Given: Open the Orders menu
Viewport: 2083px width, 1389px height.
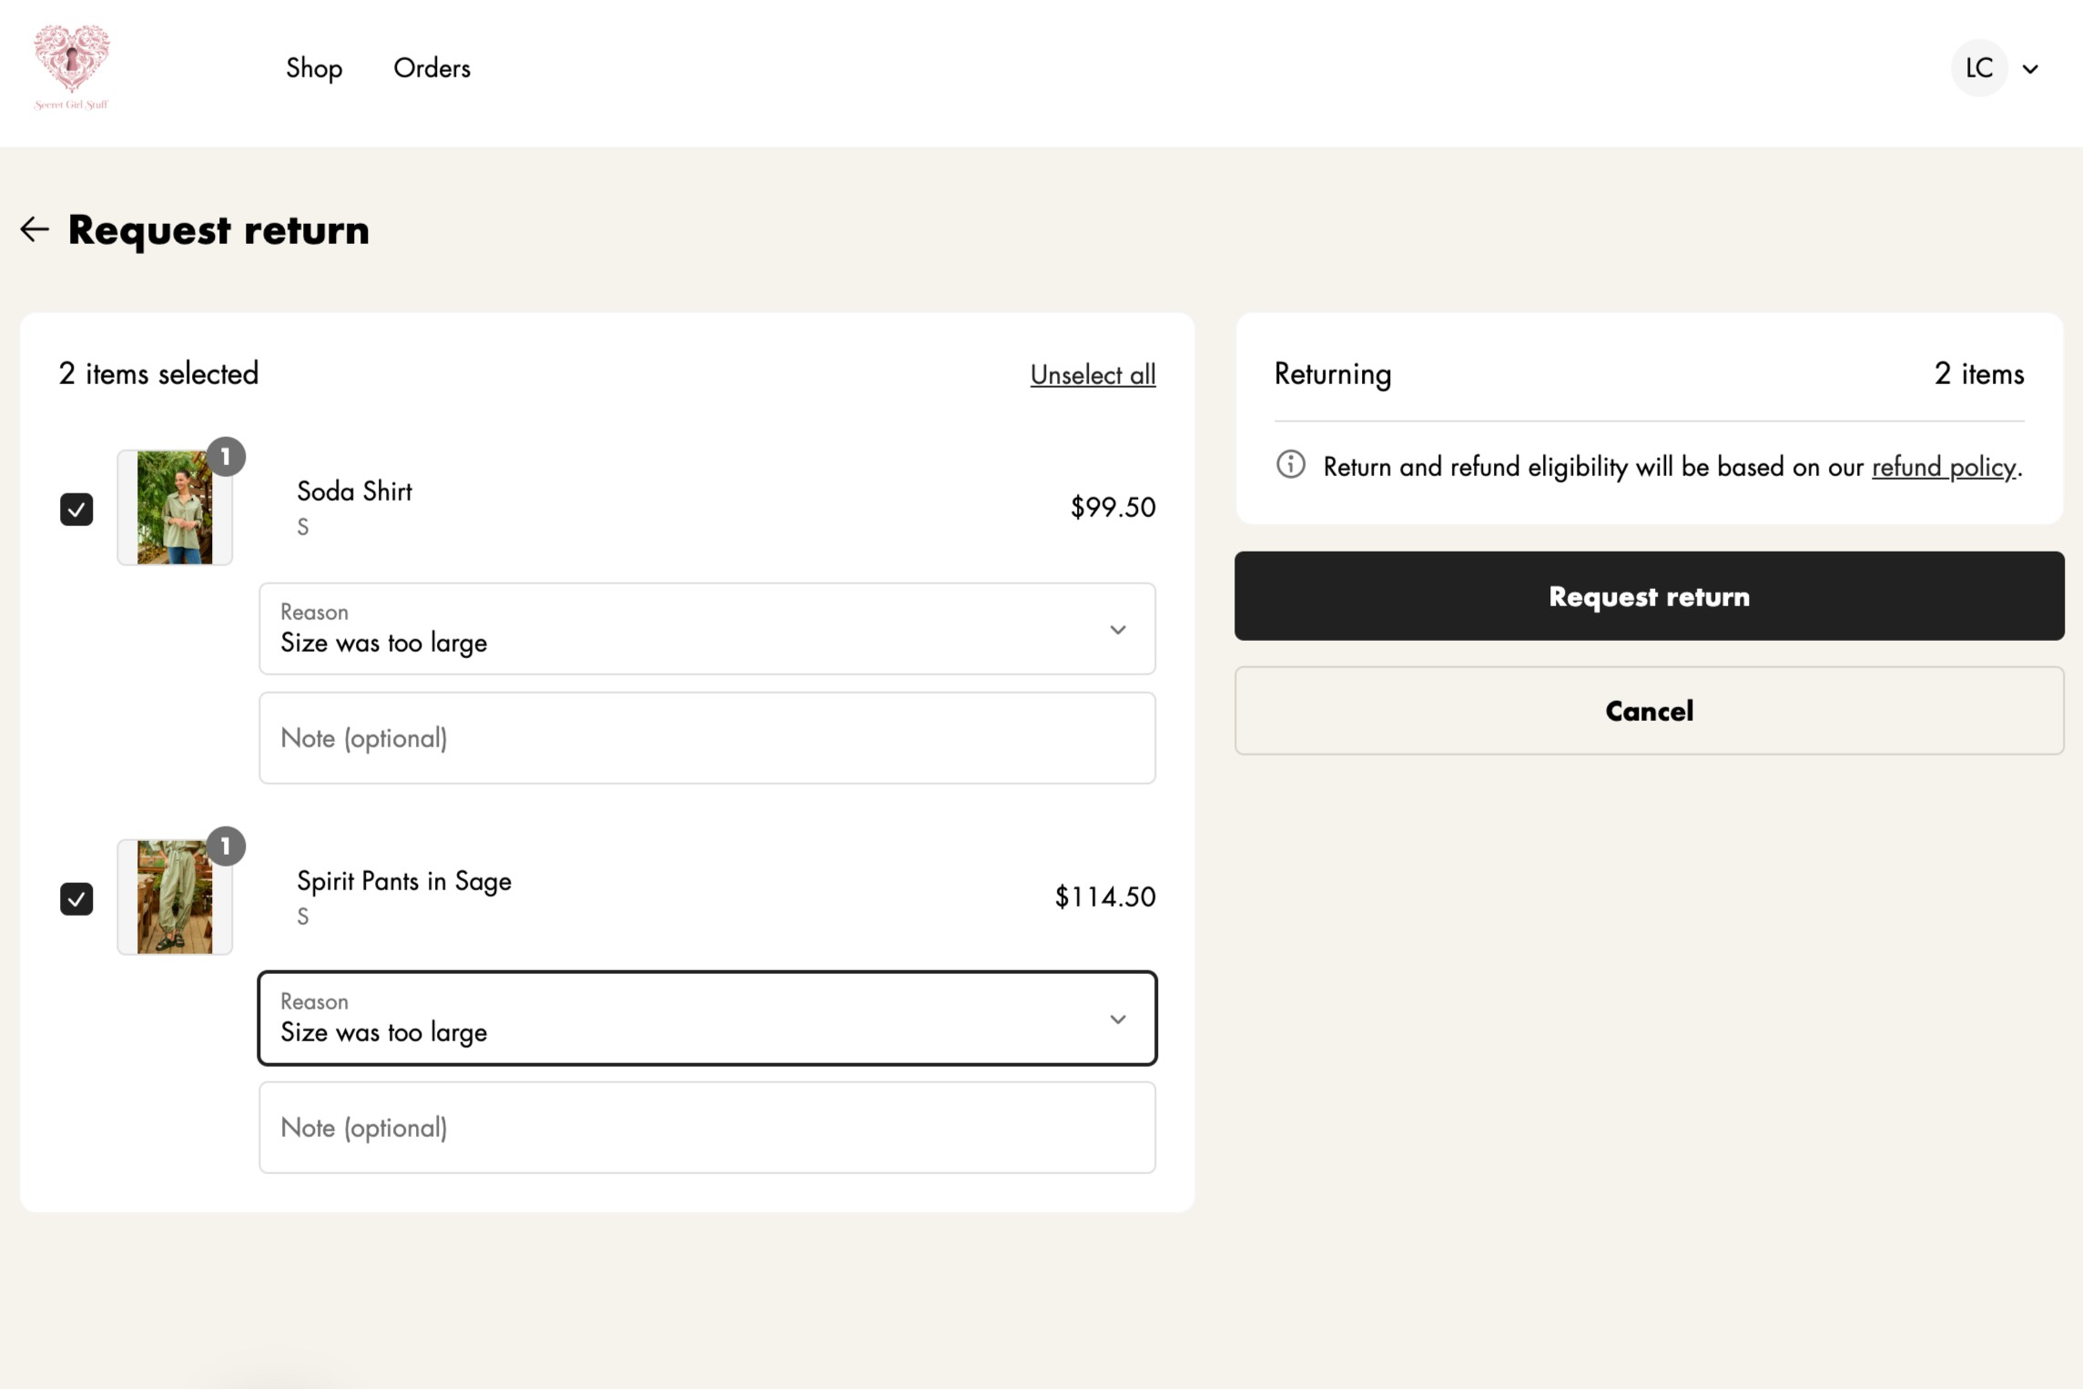Looking at the screenshot, I should point(432,68).
